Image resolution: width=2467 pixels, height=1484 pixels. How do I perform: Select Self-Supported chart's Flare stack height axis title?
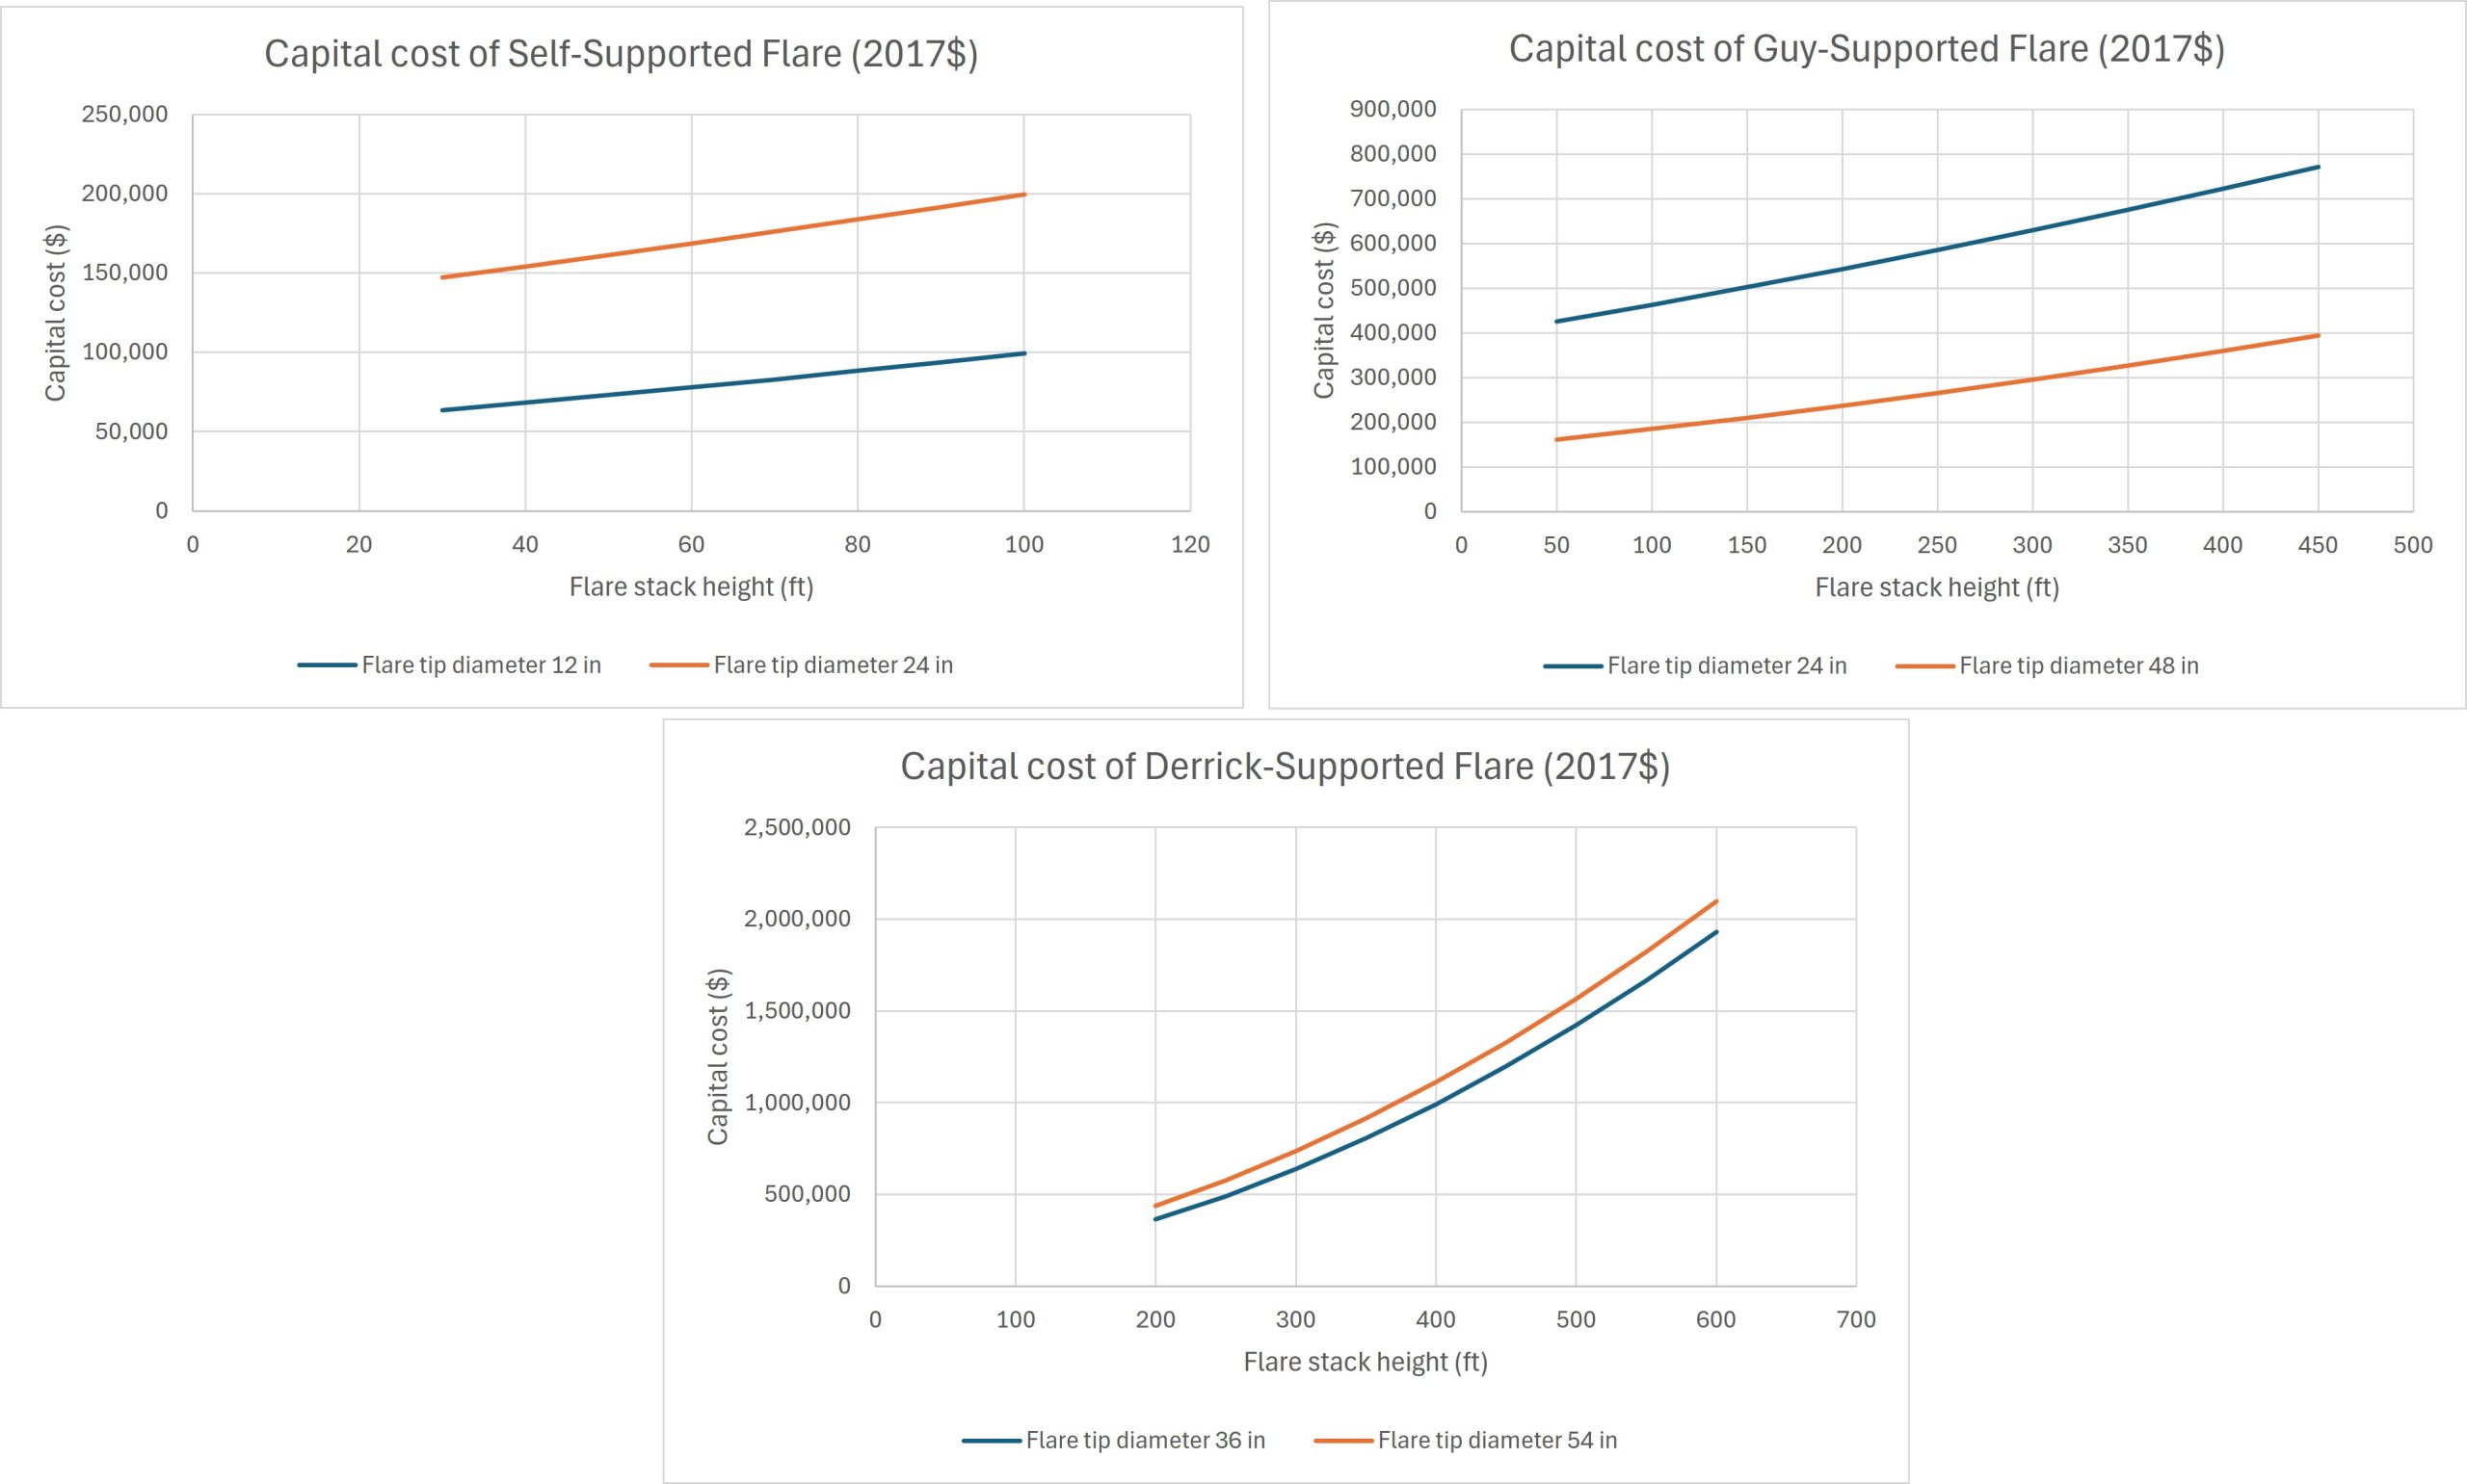click(x=691, y=587)
